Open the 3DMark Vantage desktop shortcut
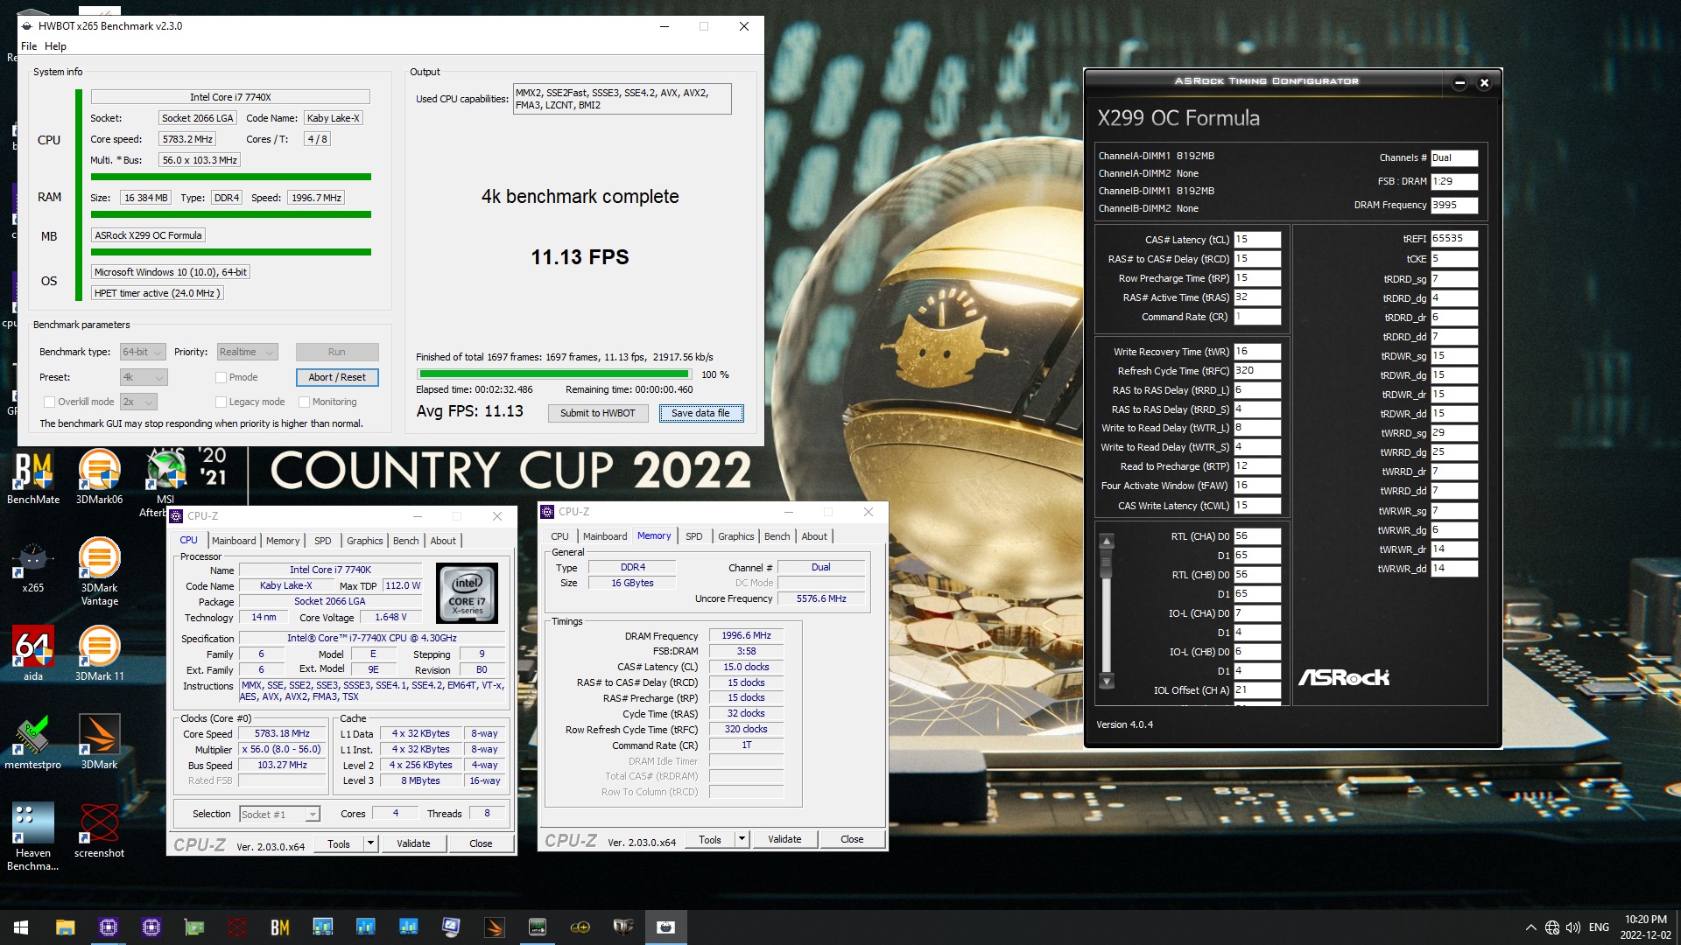The width and height of the screenshot is (1681, 945). coord(99,572)
